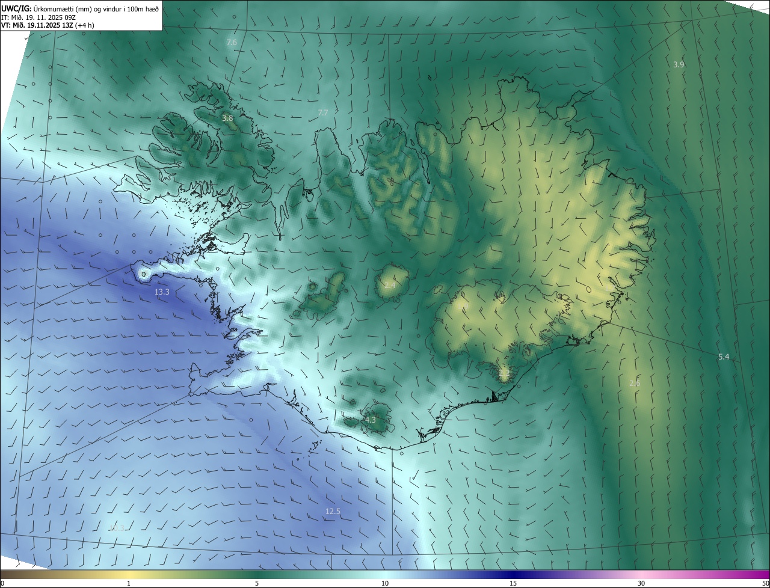
Task: Click the 2.4 value on the central glacier
Action: tap(390, 285)
